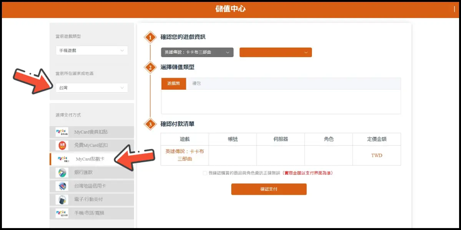461x230 pixels.
Task: Click the 遊戲 column header
Action: (185, 139)
